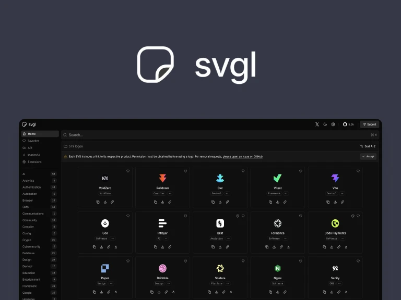The width and height of the screenshot is (401, 300).
Task: Open Favorites in the sidebar
Action: (x=40, y=141)
